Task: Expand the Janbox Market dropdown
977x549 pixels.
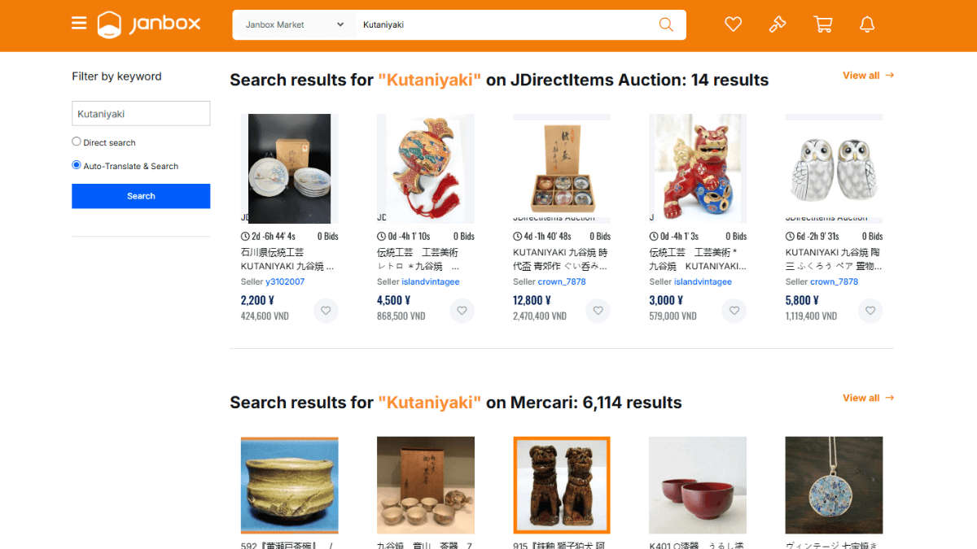Action: click(x=295, y=24)
